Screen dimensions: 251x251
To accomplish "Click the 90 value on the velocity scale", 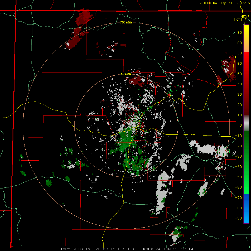I will [240, 33].
